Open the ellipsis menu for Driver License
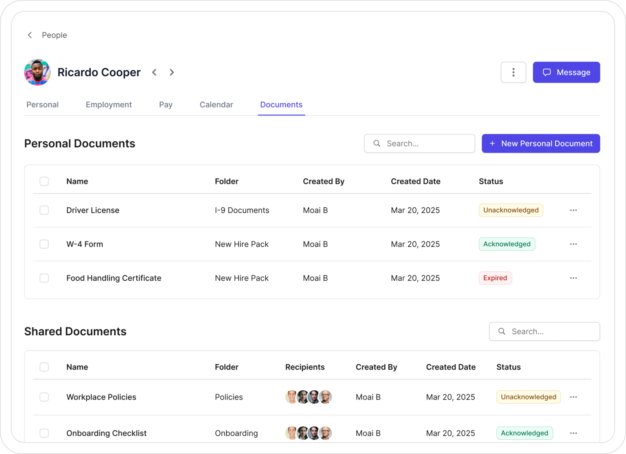The image size is (626, 454). click(x=573, y=210)
